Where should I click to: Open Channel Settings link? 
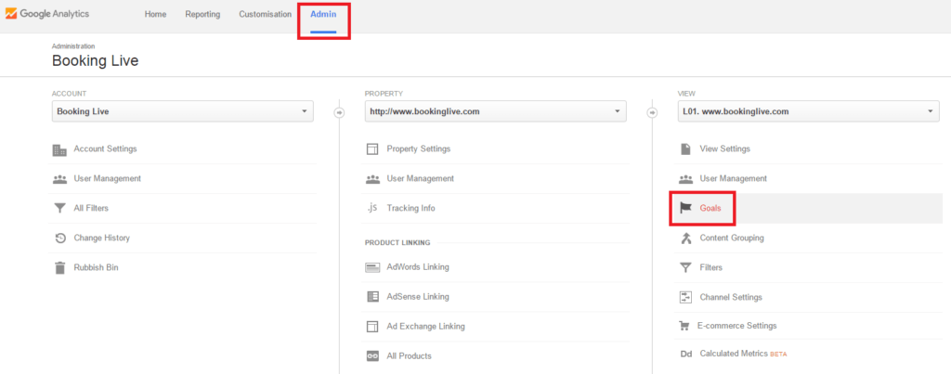click(730, 297)
